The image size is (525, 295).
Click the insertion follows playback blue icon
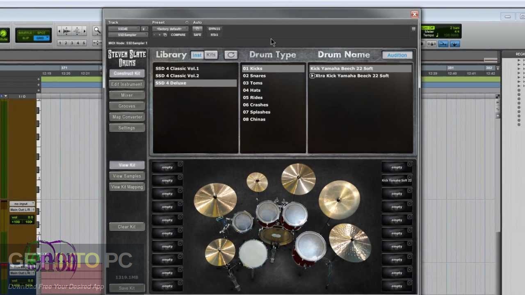[x=455, y=44]
